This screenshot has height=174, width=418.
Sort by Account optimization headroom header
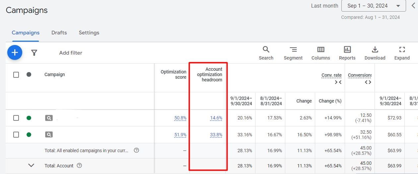click(209, 74)
